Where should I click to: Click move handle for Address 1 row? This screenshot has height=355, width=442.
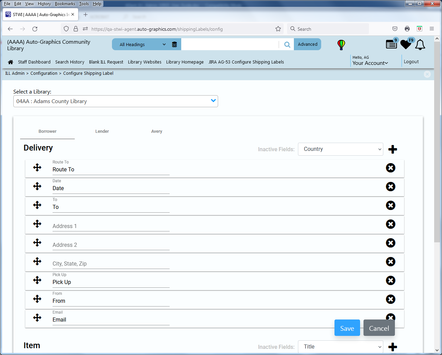tap(37, 224)
